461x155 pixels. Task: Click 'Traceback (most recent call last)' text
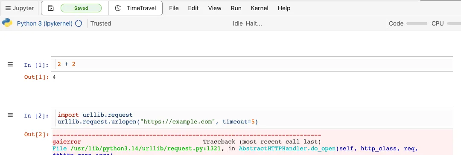pos(262,142)
